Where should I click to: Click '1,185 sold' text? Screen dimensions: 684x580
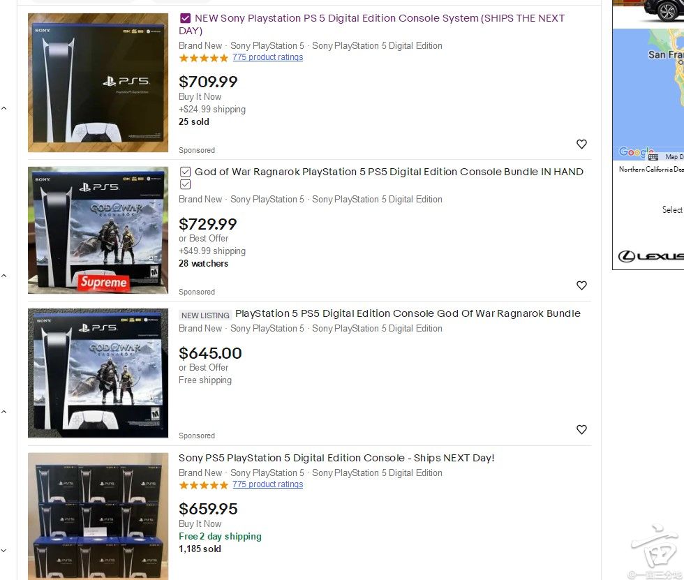[200, 549]
